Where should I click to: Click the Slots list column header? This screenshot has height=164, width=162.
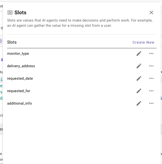point(12,42)
